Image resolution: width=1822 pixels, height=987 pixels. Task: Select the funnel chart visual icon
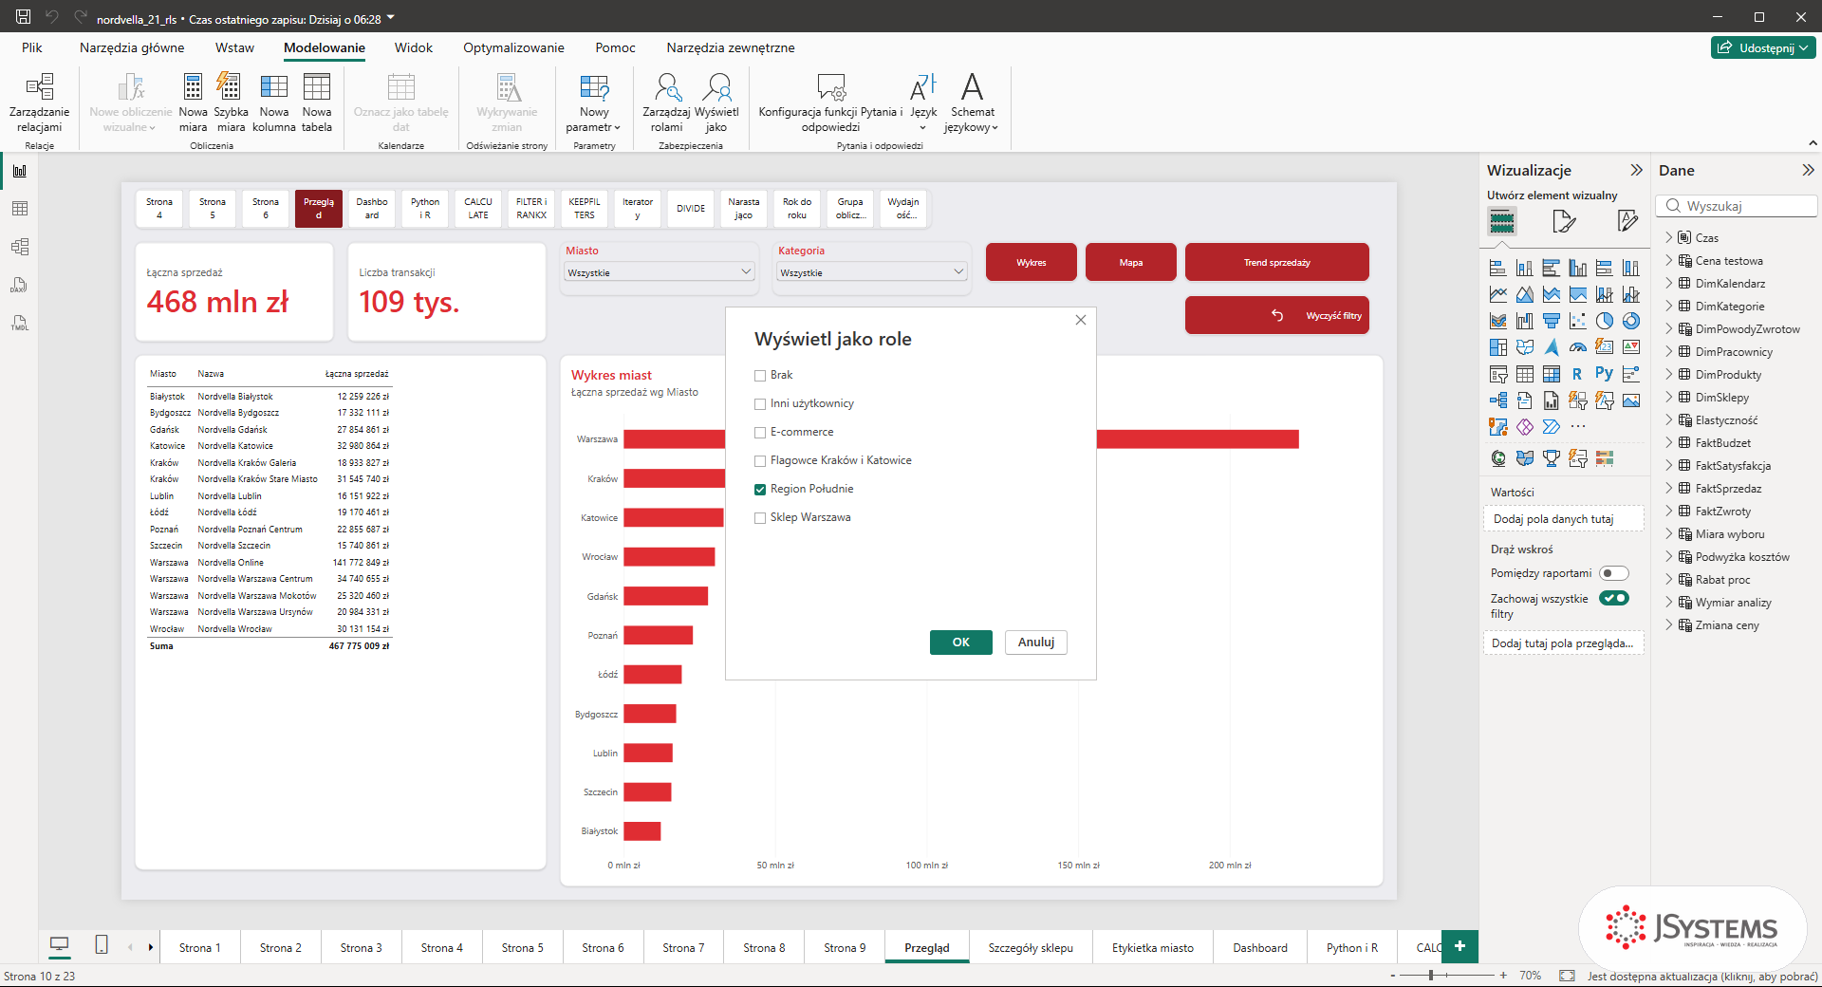[1551, 321]
